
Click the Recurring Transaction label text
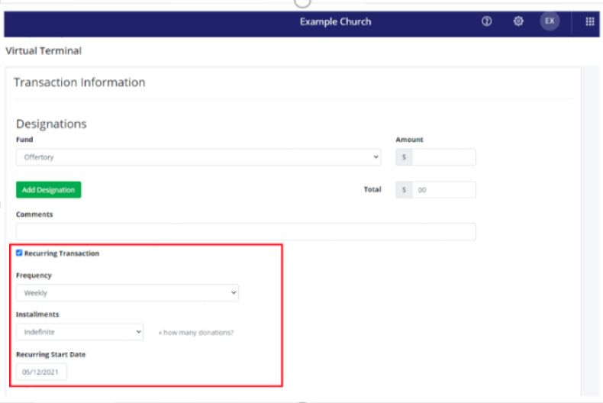coord(62,253)
